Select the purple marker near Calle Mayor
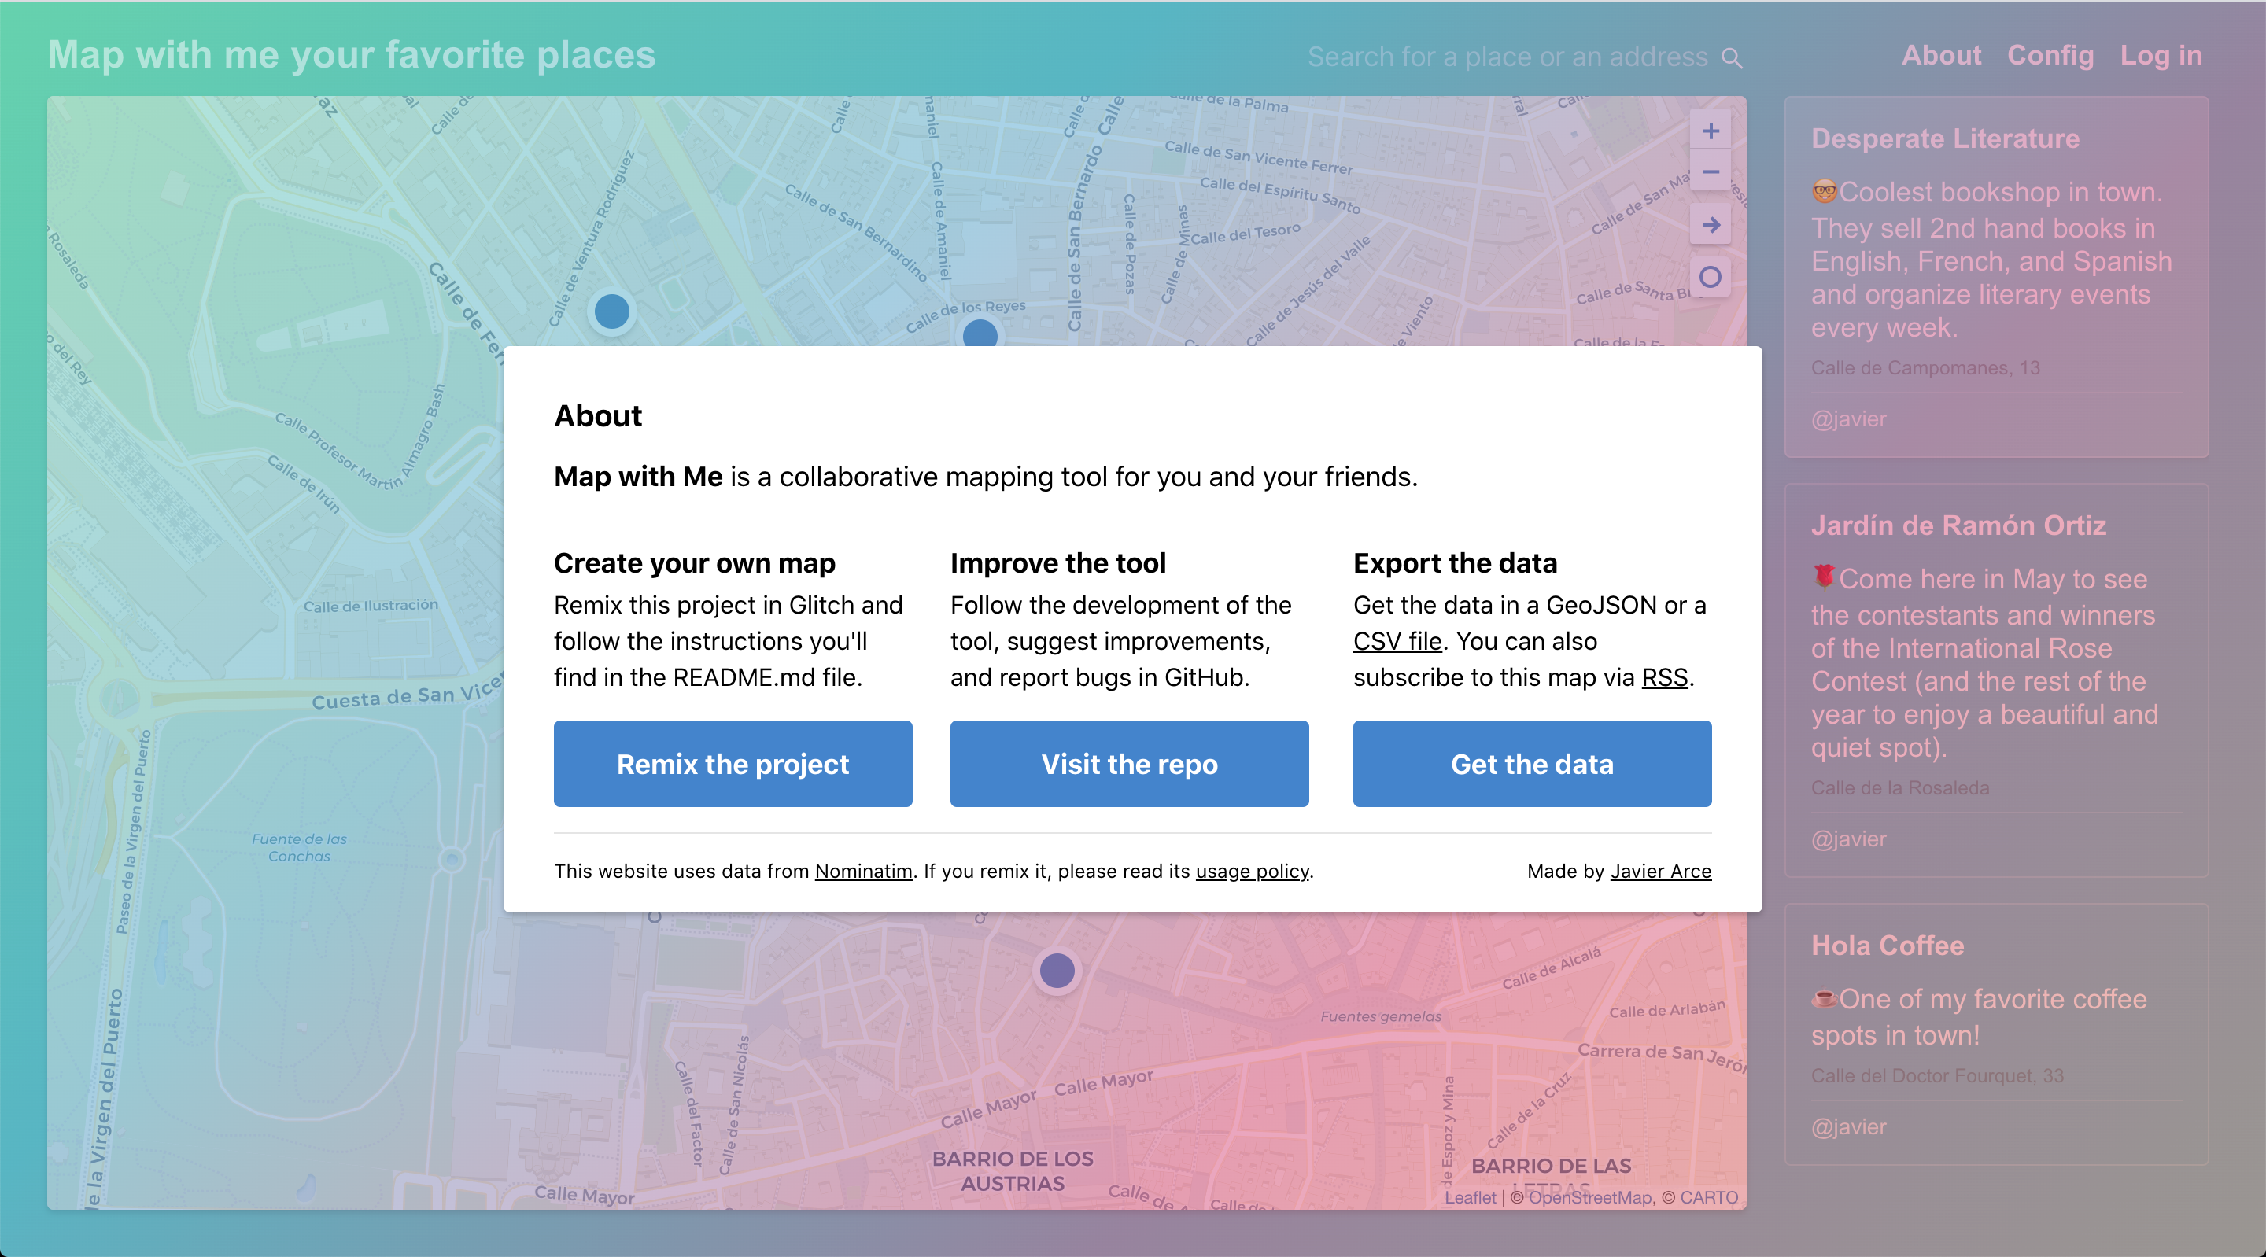2266x1257 pixels. click(x=1056, y=971)
